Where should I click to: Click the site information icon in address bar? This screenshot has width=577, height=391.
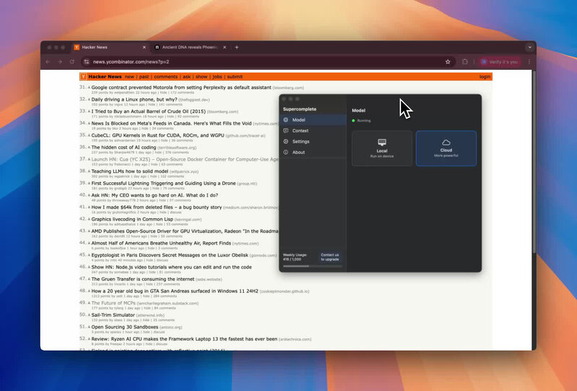click(87, 62)
